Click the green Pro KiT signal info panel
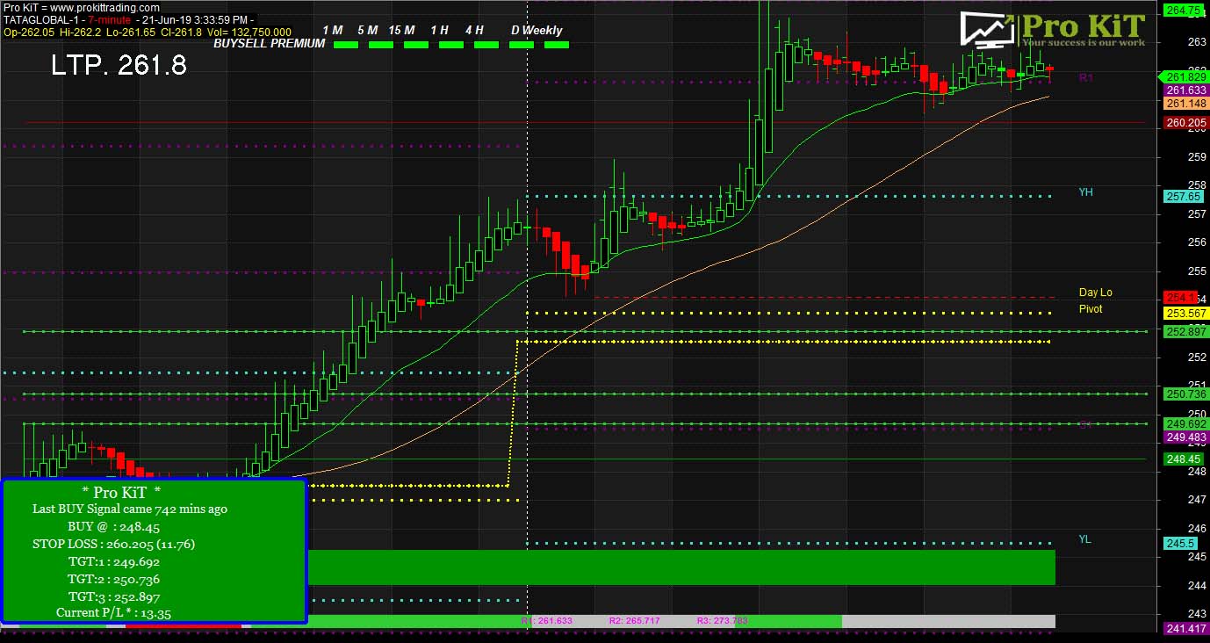1210x643 pixels. tap(154, 551)
